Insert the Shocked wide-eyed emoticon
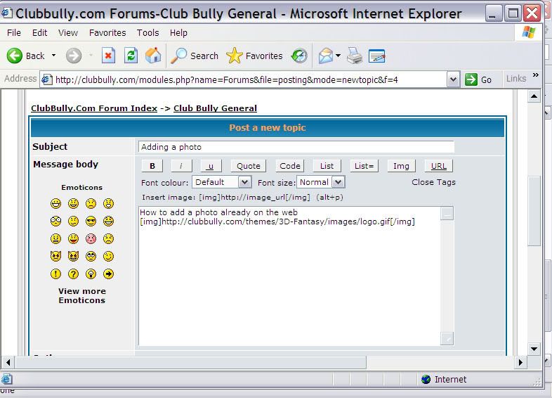 55,221
